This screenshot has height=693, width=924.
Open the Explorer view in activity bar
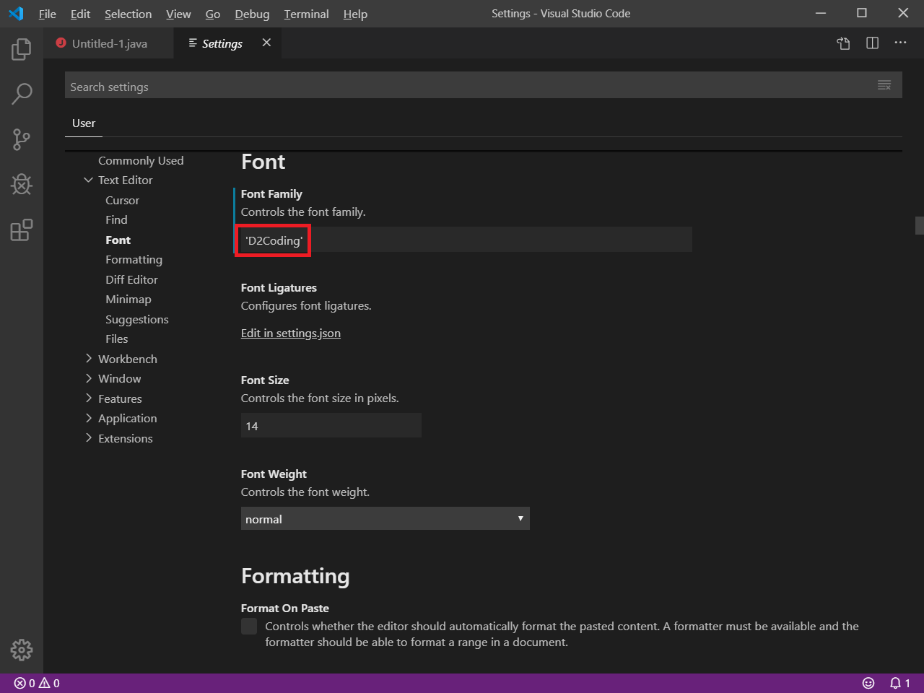(22, 49)
